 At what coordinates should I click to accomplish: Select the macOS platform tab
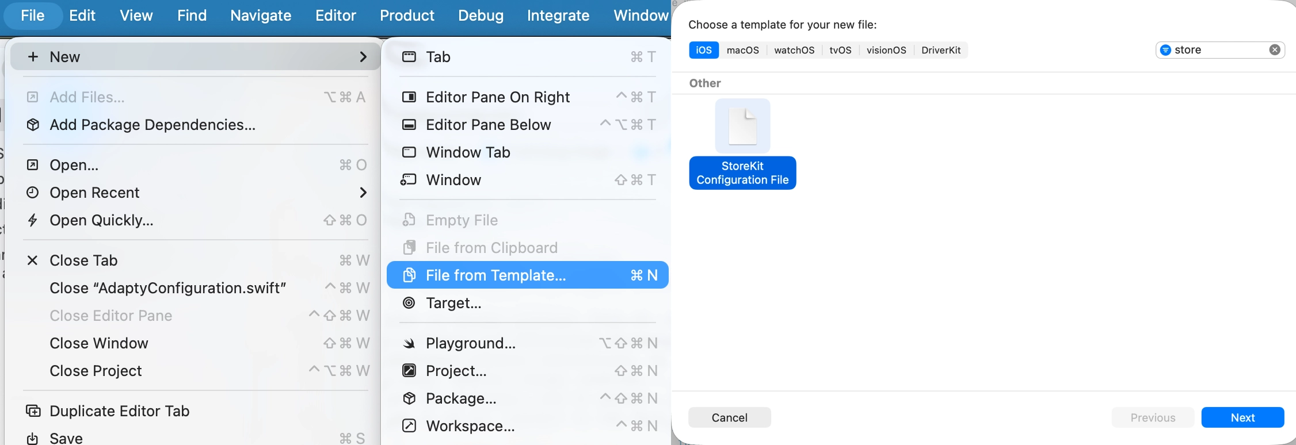tap(742, 50)
